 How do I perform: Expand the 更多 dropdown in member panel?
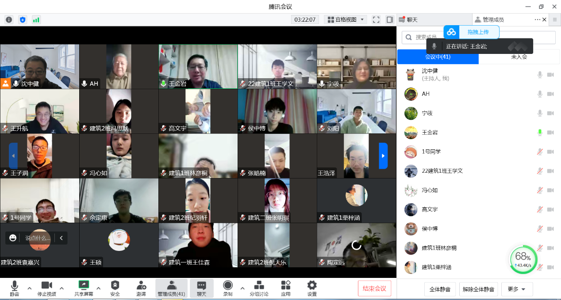click(517, 289)
